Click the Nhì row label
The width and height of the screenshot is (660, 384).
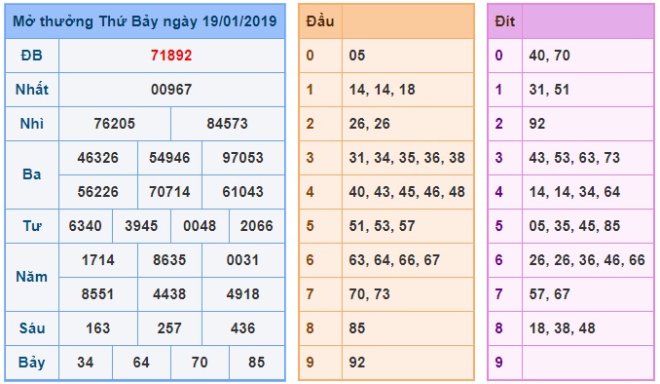click(x=32, y=124)
